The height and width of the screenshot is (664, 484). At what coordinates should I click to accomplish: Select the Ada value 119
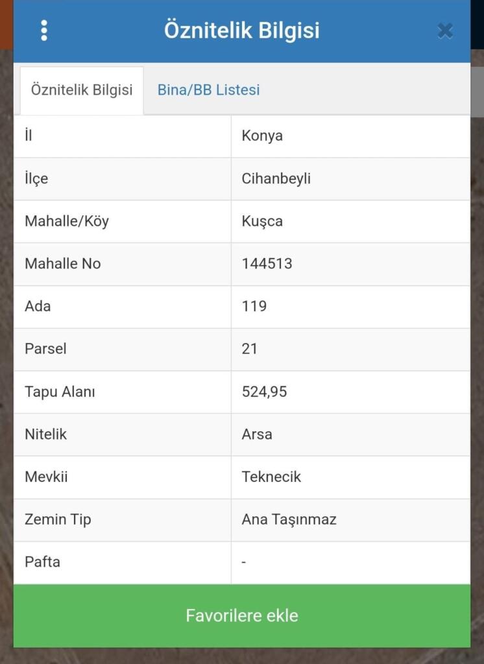tap(254, 306)
